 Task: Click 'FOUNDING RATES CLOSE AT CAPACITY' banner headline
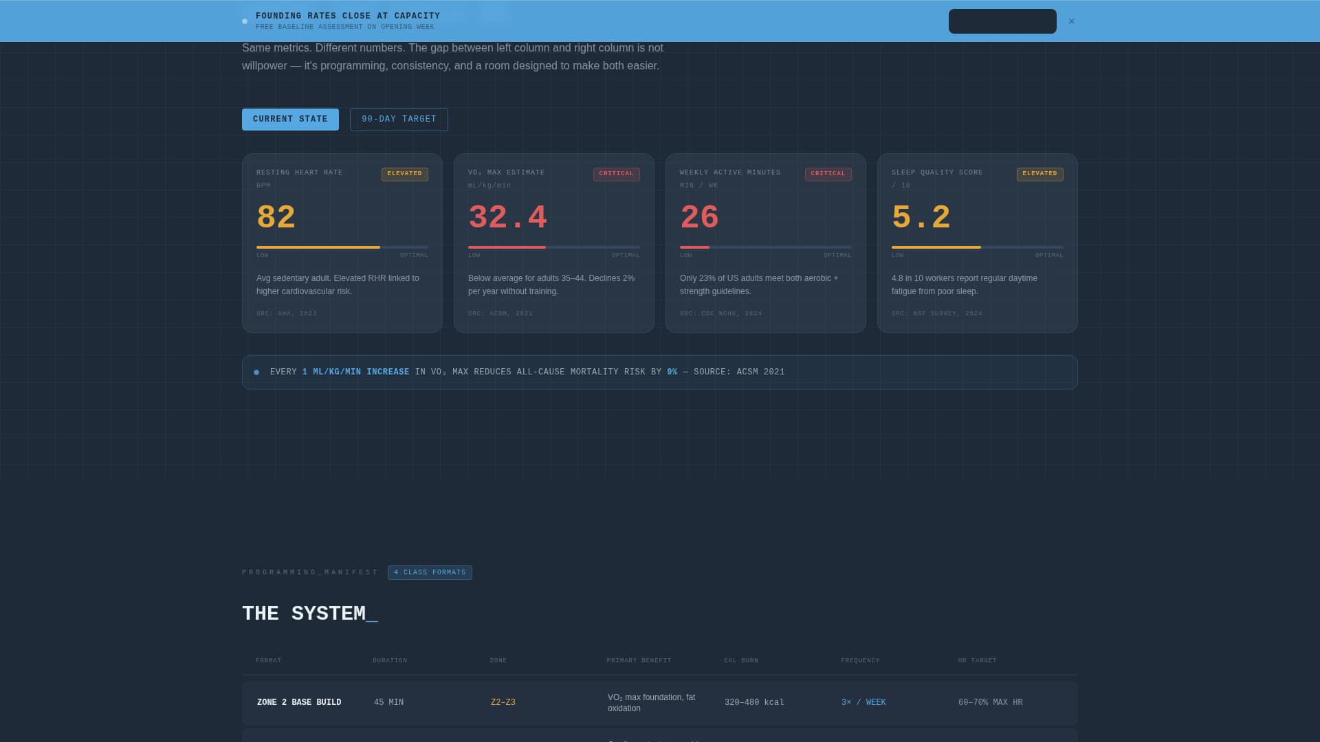click(x=348, y=16)
